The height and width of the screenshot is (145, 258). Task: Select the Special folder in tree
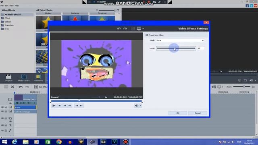click(x=8, y=22)
